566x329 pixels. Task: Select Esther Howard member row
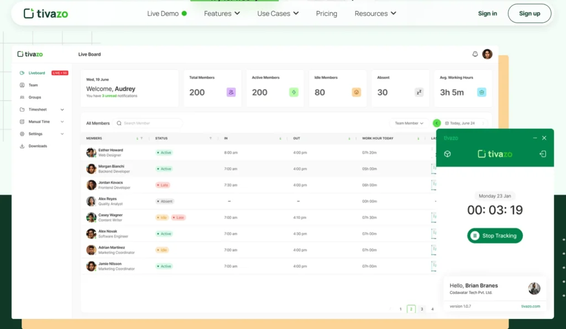pos(259,153)
